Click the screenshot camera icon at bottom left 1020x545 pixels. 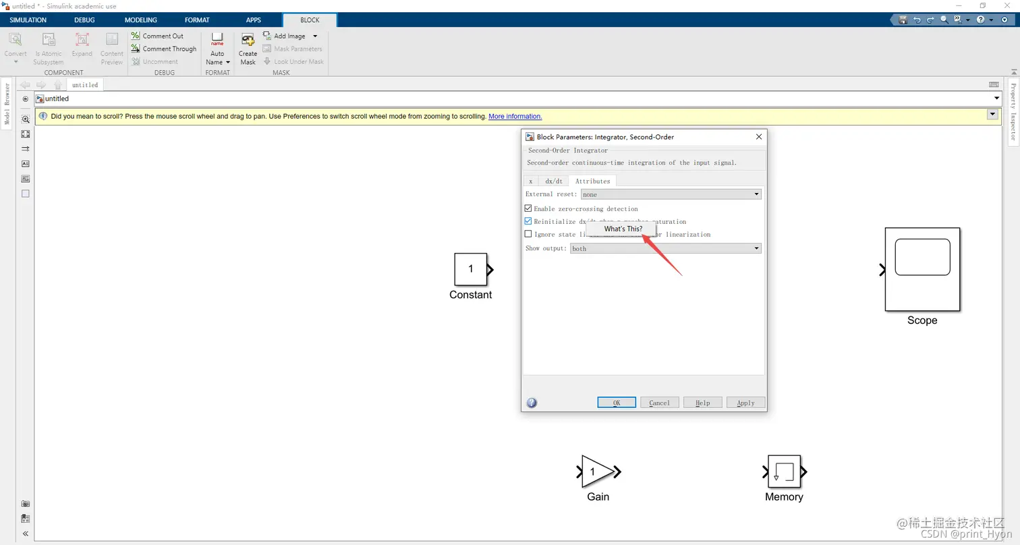tap(26, 504)
